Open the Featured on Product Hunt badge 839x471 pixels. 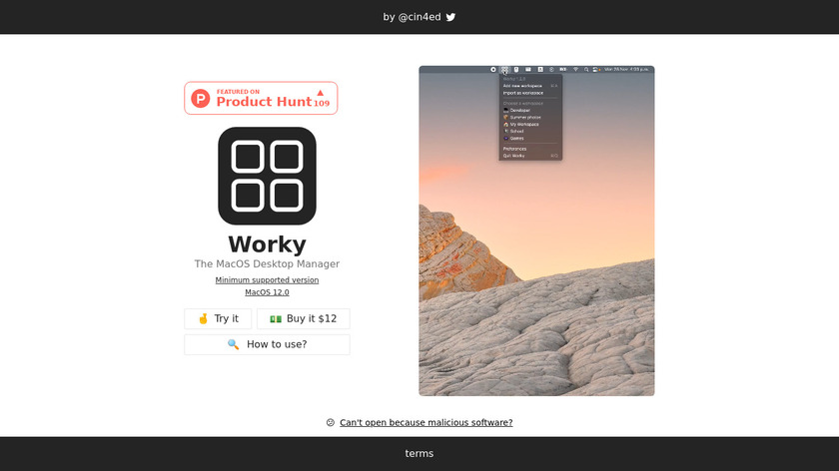tap(261, 98)
